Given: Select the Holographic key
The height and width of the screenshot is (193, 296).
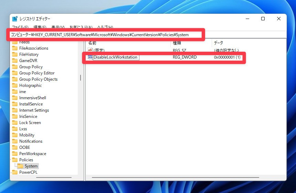Looking at the screenshot, I should (31, 85).
